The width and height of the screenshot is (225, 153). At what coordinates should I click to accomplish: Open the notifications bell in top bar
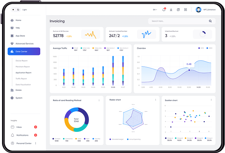(x=164, y=10)
